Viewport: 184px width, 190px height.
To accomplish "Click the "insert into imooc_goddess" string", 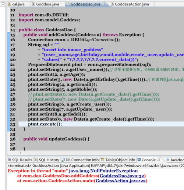I will [72, 49].
